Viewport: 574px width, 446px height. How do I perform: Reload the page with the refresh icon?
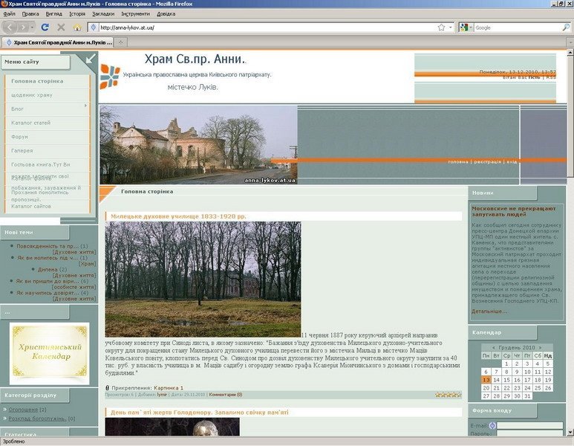(x=45, y=28)
